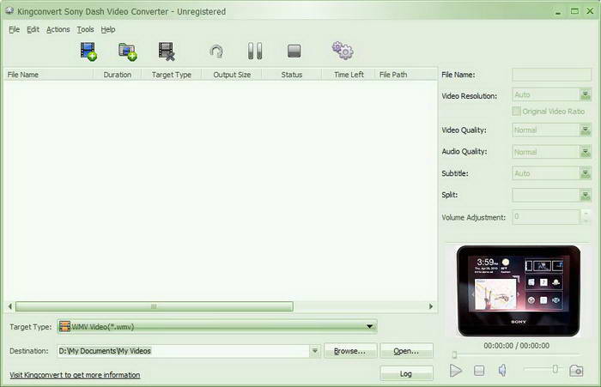Click the scroll left arrow of file list
The image size is (601, 387).
[x=10, y=306]
